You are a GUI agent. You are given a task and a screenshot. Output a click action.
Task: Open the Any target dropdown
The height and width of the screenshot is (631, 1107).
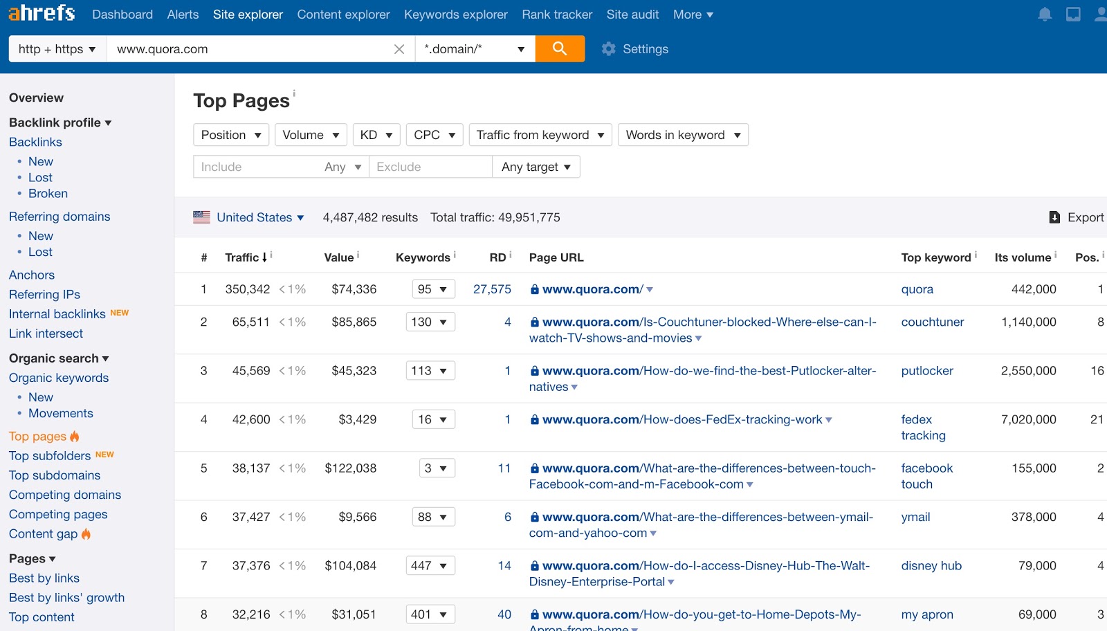point(536,166)
